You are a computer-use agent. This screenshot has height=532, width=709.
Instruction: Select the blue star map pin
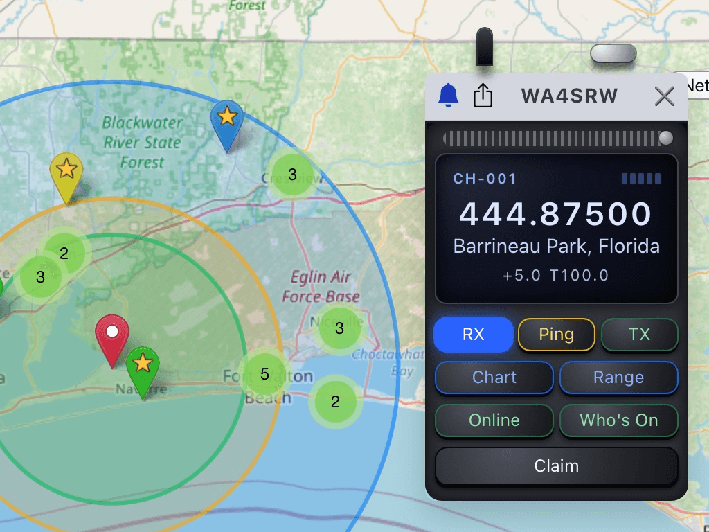227,118
